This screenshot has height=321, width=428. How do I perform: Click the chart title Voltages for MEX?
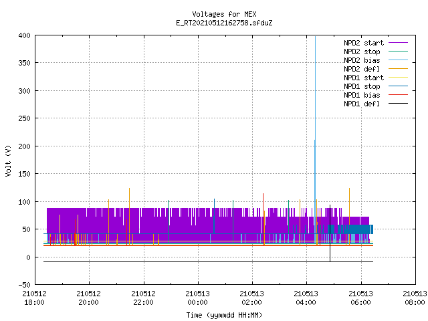(x=224, y=14)
